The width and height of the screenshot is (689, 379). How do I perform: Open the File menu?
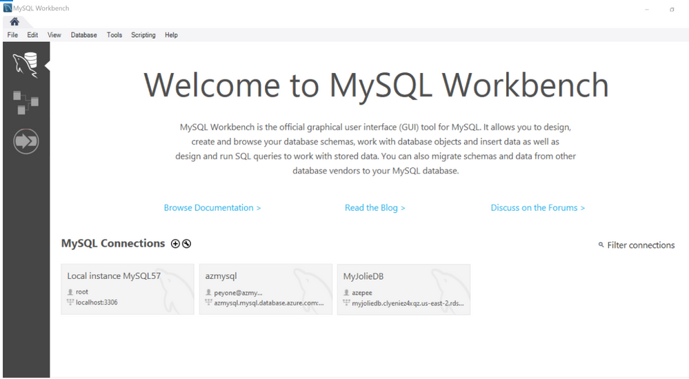point(12,34)
